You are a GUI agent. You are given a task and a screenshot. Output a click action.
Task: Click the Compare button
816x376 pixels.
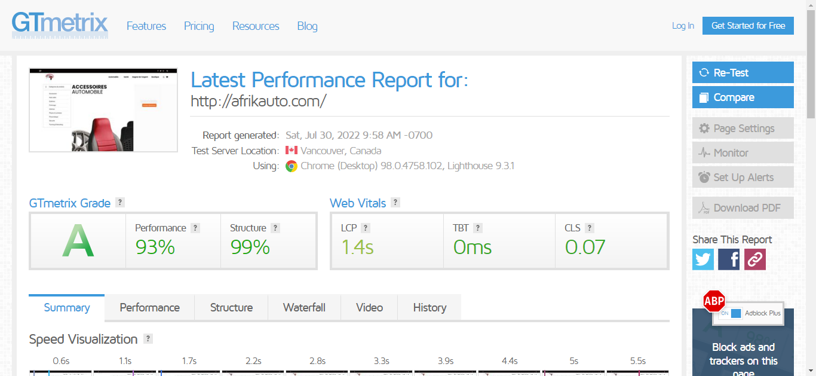743,97
